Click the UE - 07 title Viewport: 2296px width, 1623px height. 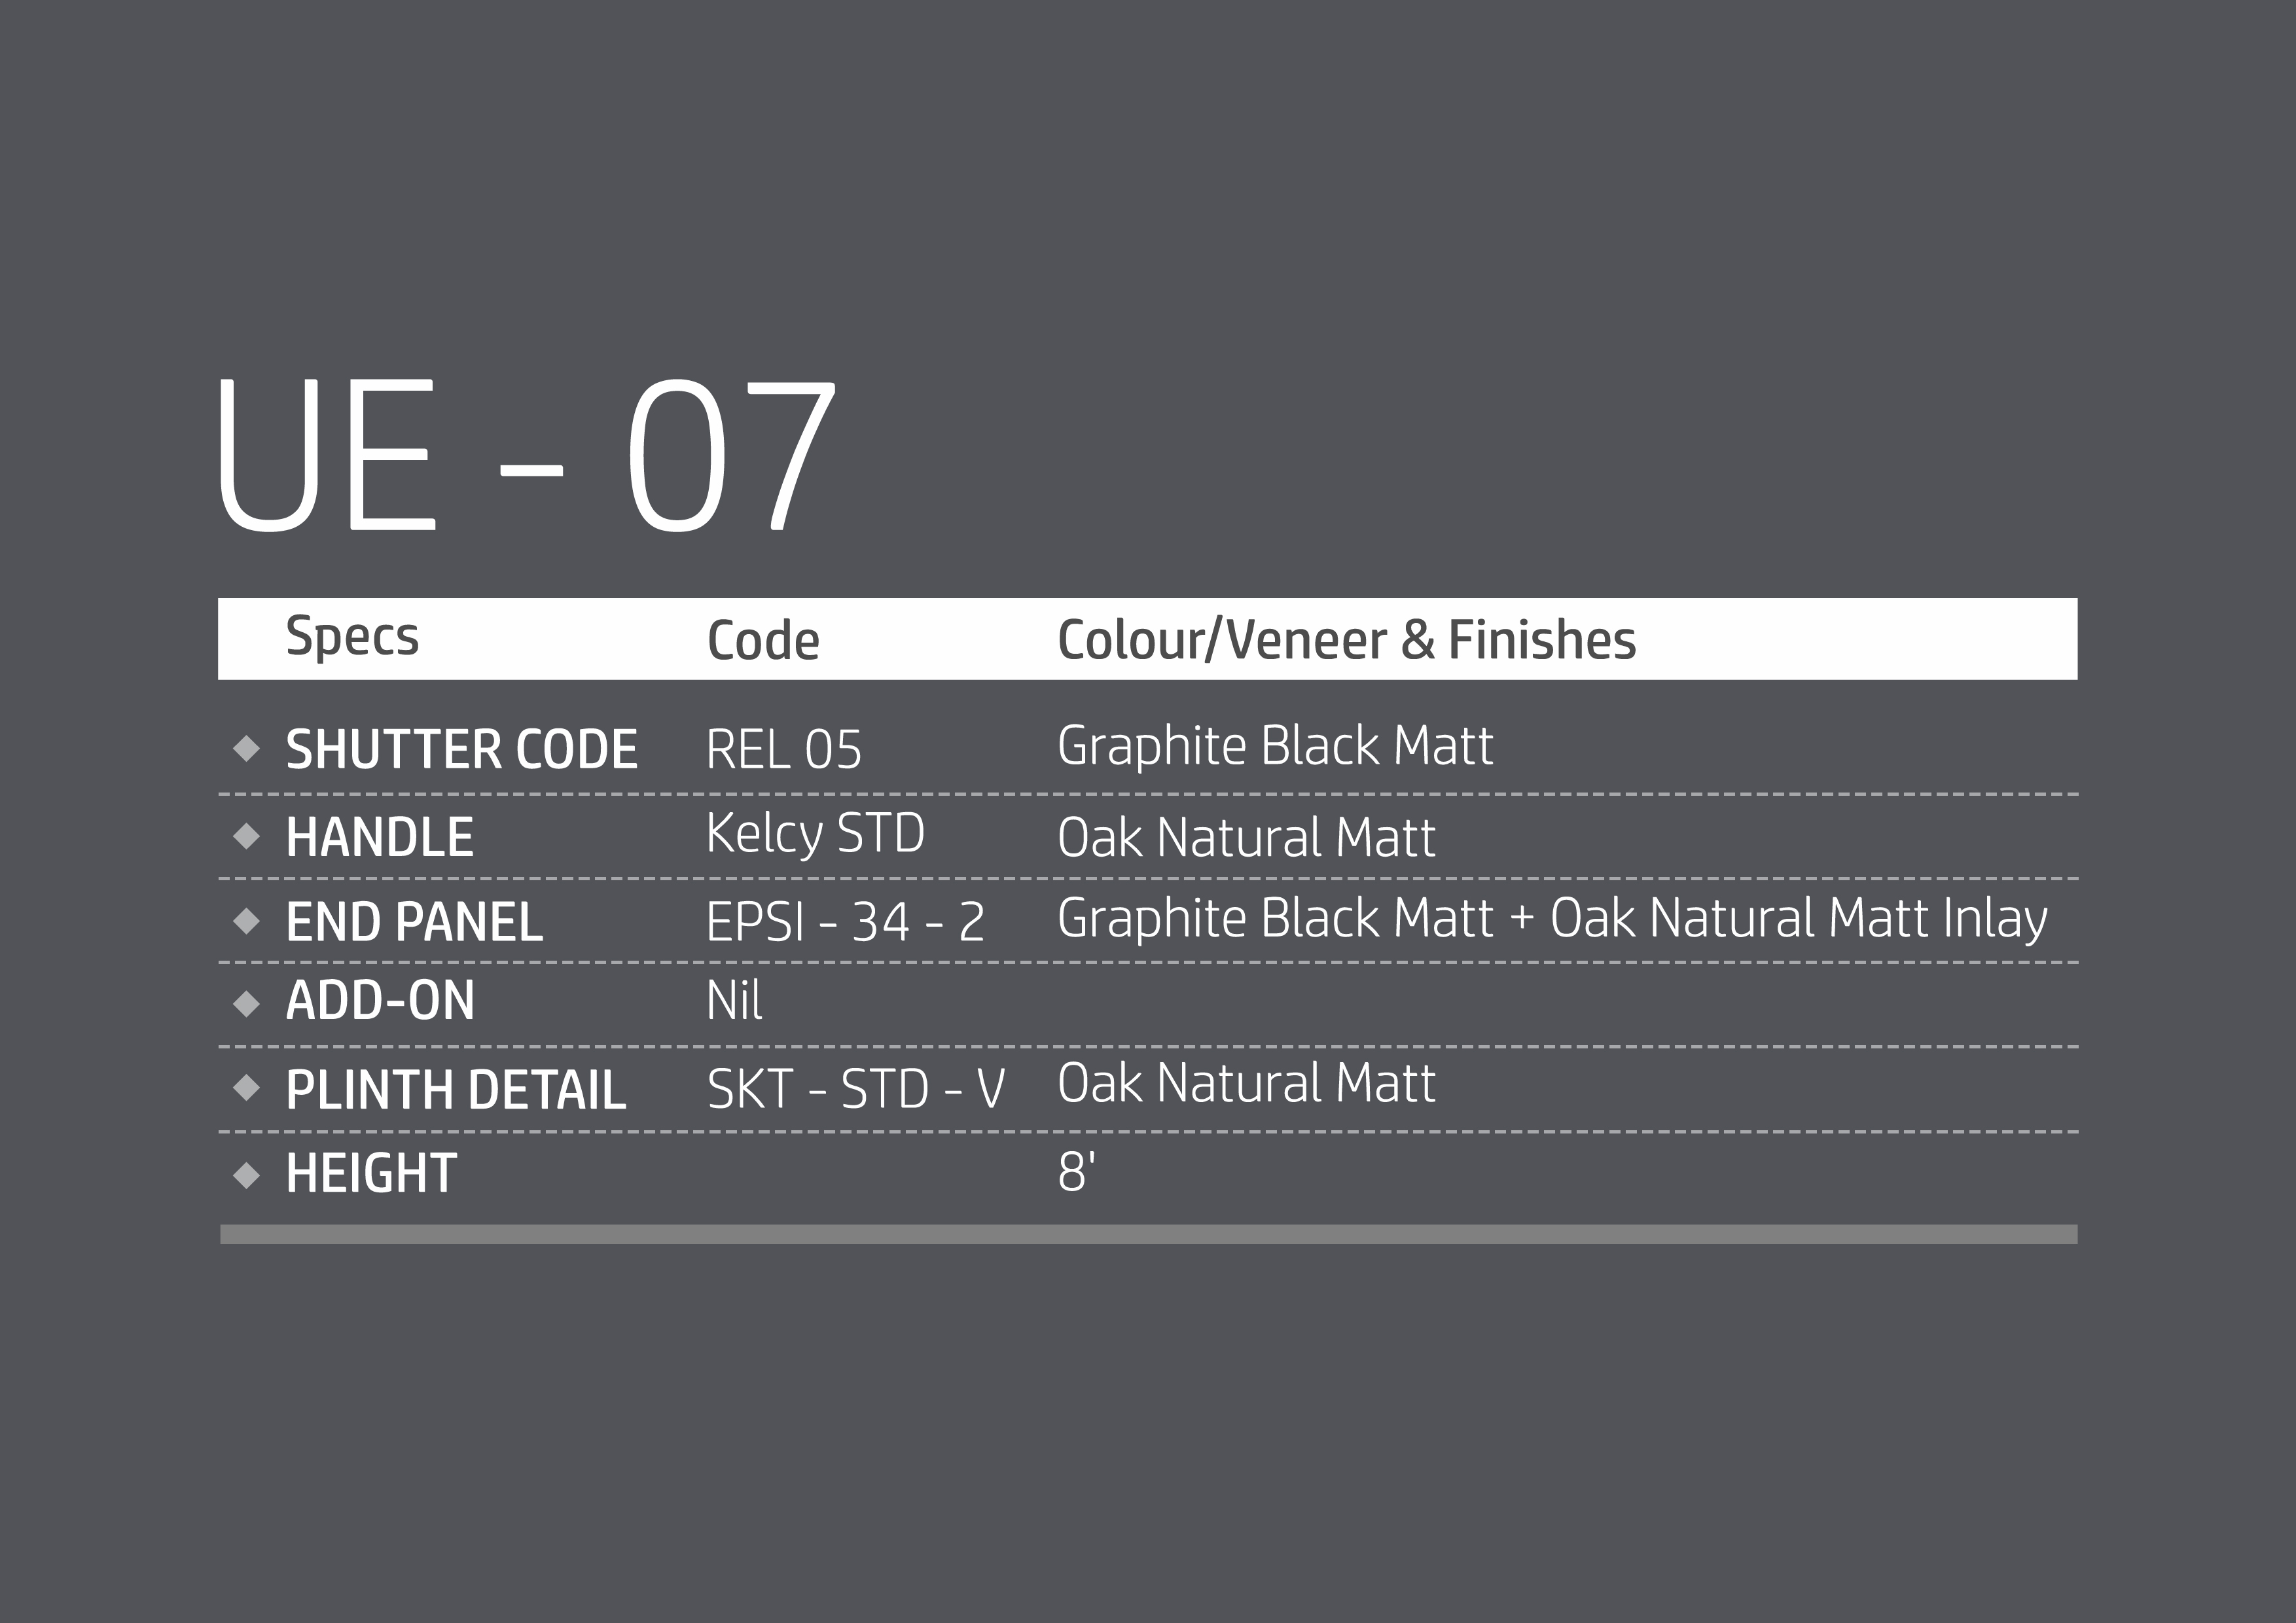(525, 455)
